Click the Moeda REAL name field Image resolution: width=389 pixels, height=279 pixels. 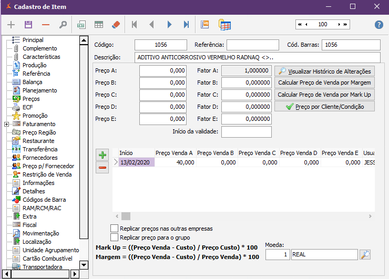(x=324, y=254)
